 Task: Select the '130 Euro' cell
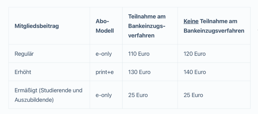139,72
